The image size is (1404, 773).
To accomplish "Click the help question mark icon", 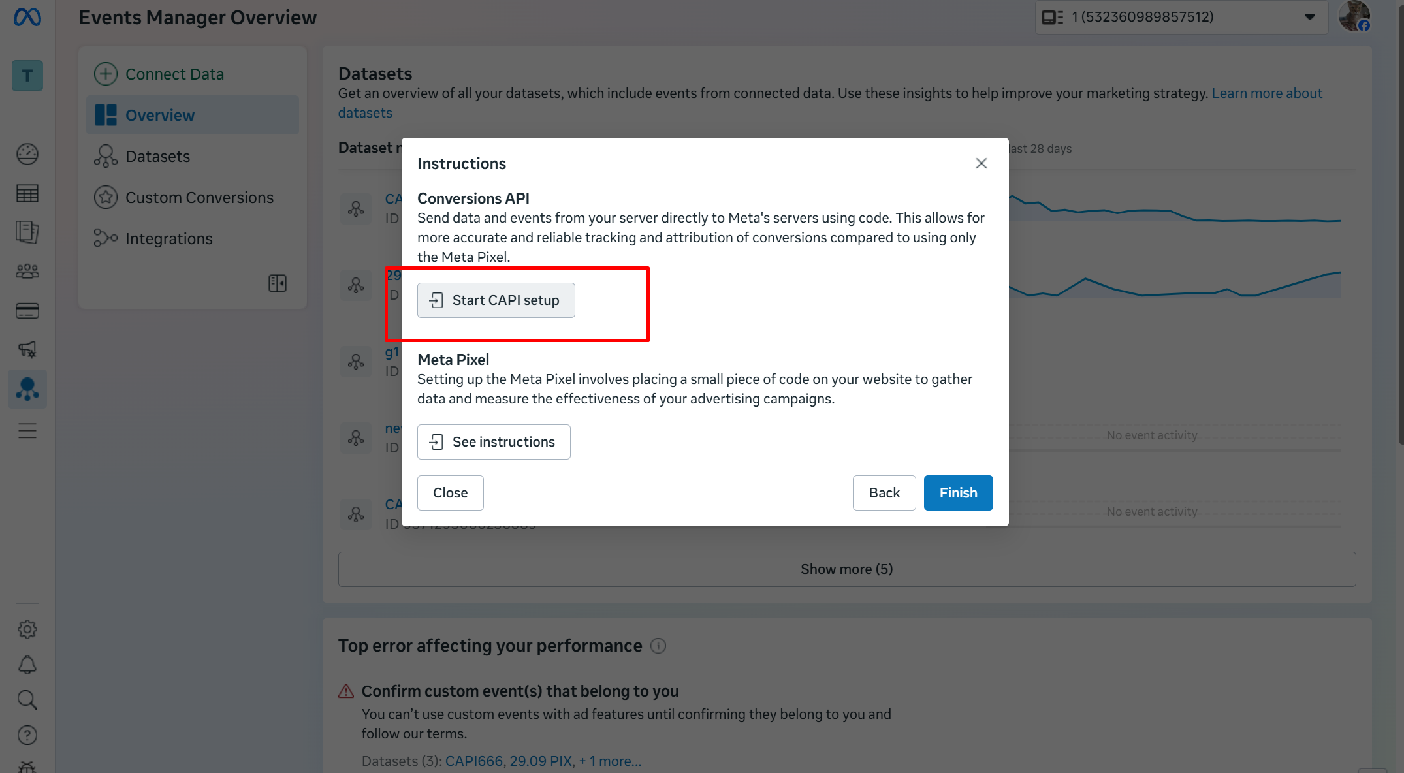I will (27, 735).
